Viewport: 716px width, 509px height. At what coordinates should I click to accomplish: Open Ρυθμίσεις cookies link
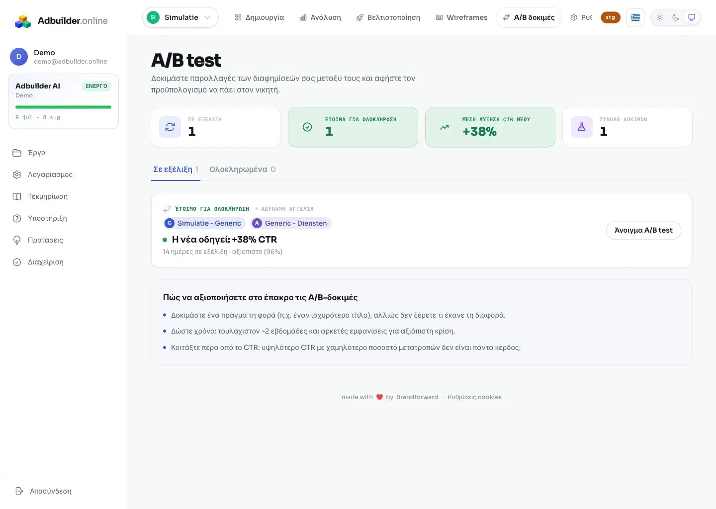[474, 397]
